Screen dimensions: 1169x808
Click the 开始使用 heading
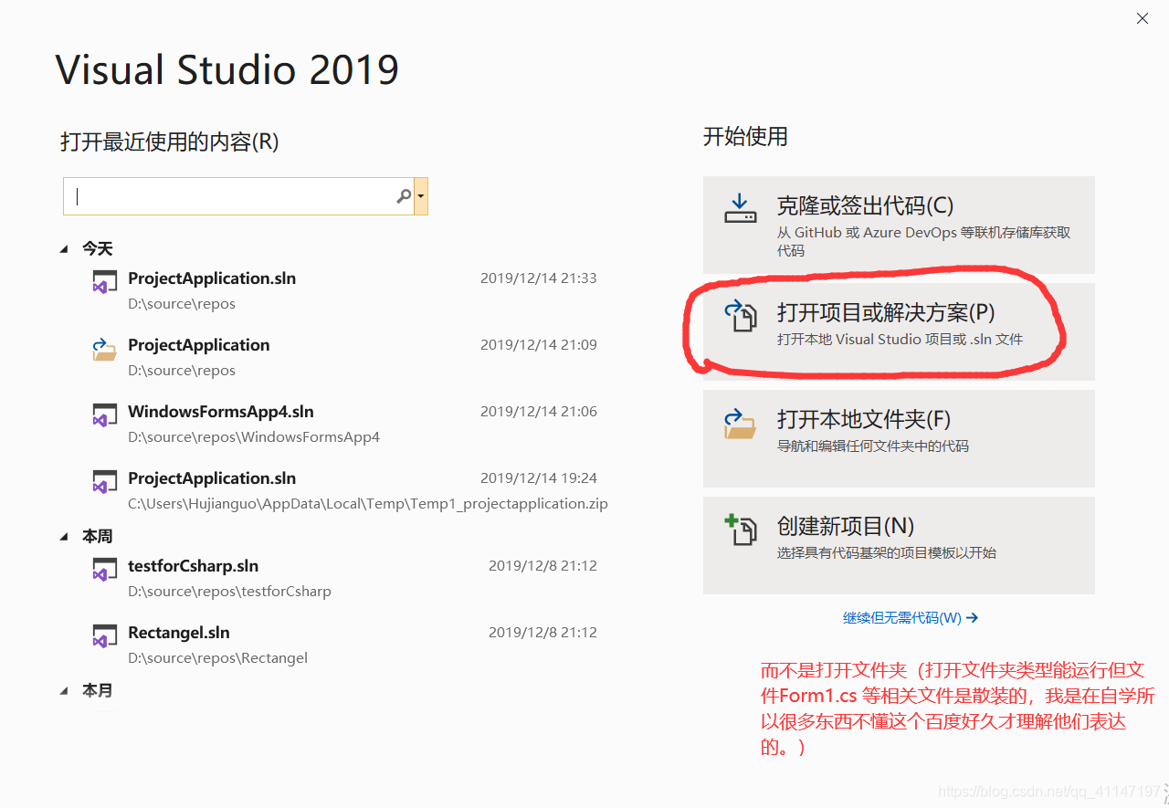tap(745, 137)
